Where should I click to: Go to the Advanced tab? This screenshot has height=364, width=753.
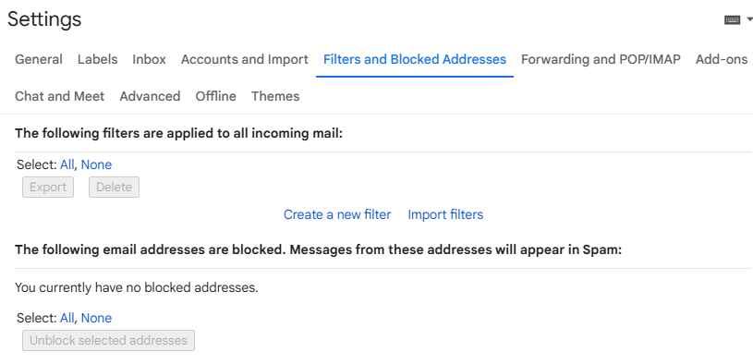click(x=150, y=96)
